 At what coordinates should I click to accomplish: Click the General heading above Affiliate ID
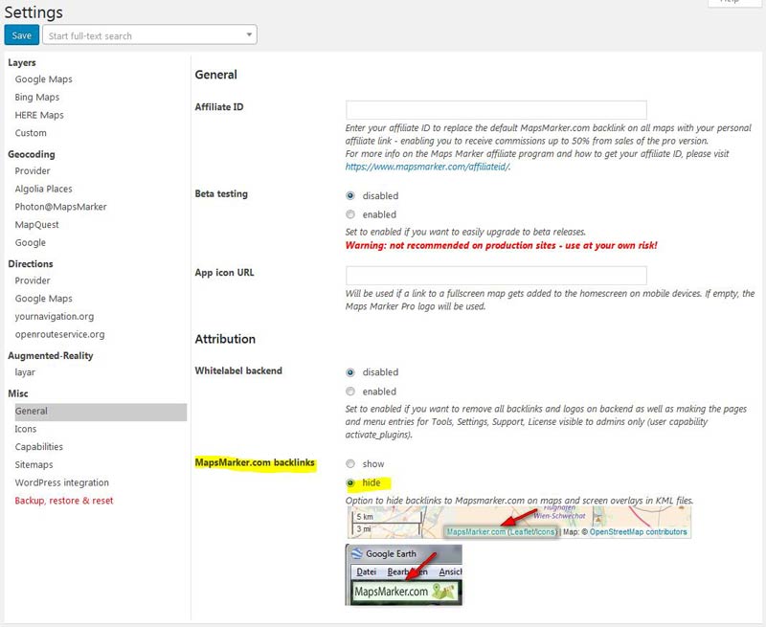click(216, 75)
